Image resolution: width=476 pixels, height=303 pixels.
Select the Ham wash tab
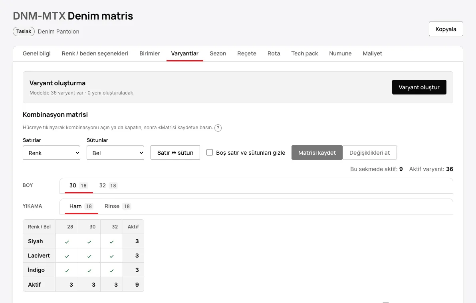coord(81,207)
